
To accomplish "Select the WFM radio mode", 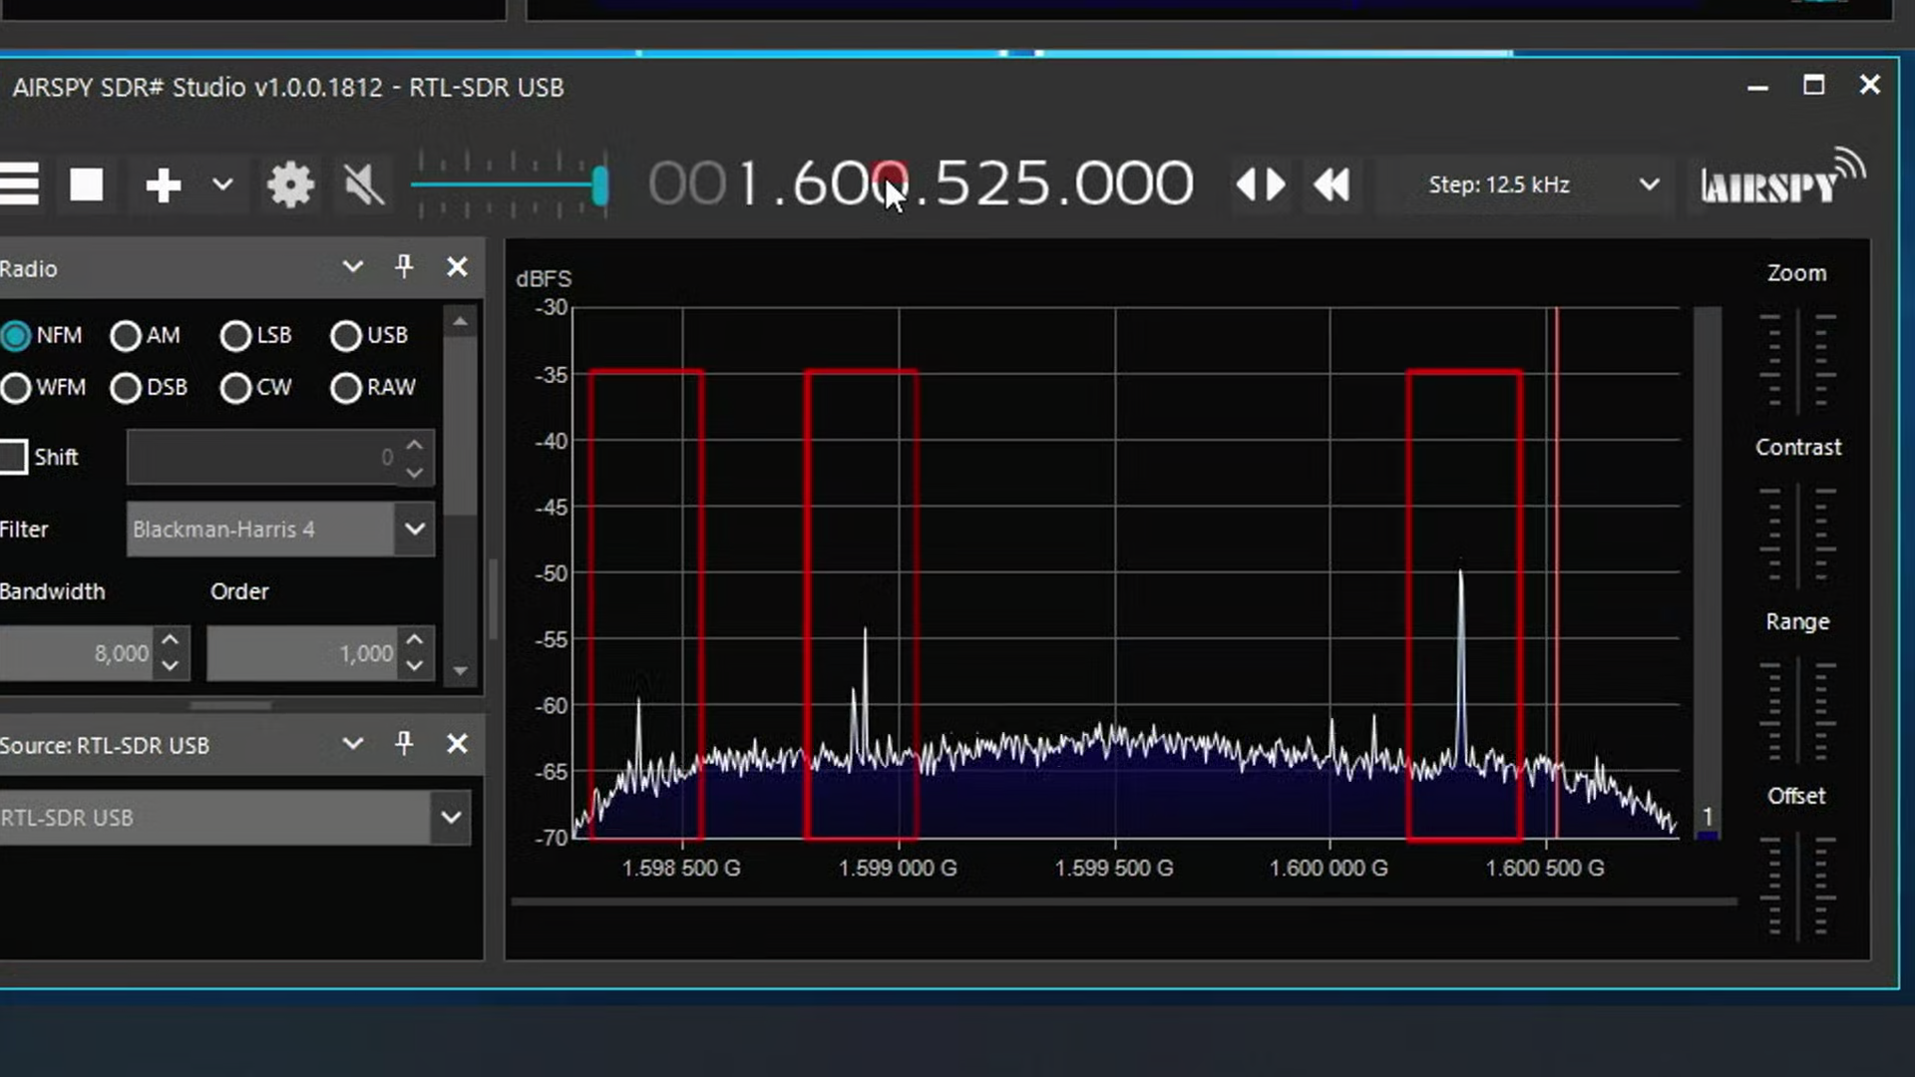I will (x=16, y=388).
